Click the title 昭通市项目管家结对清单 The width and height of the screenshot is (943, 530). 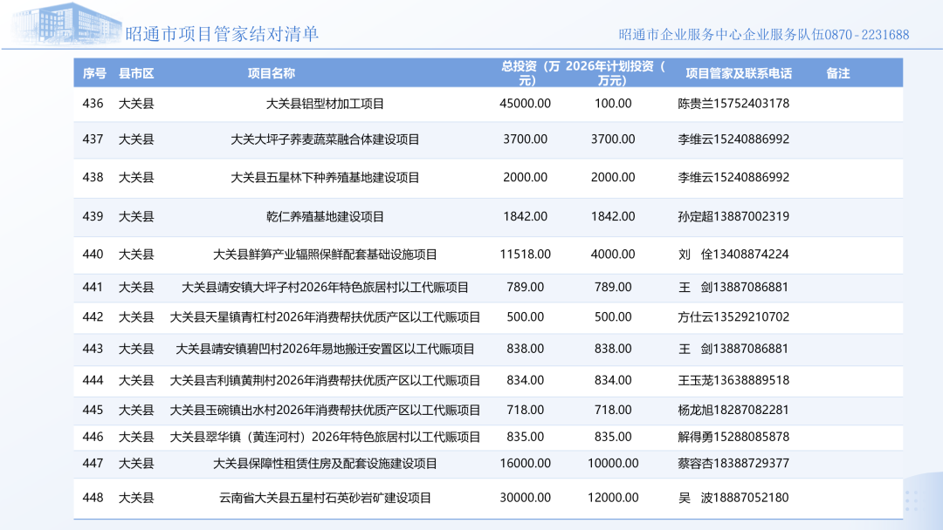(x=222, y=34)
